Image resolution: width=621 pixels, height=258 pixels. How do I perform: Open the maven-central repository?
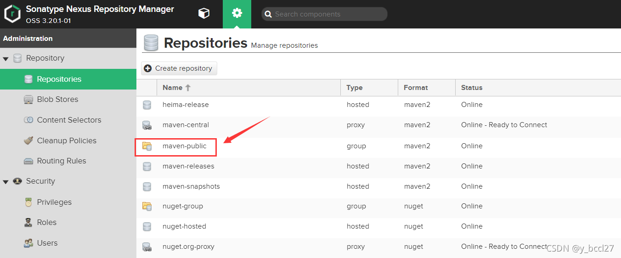186,125
